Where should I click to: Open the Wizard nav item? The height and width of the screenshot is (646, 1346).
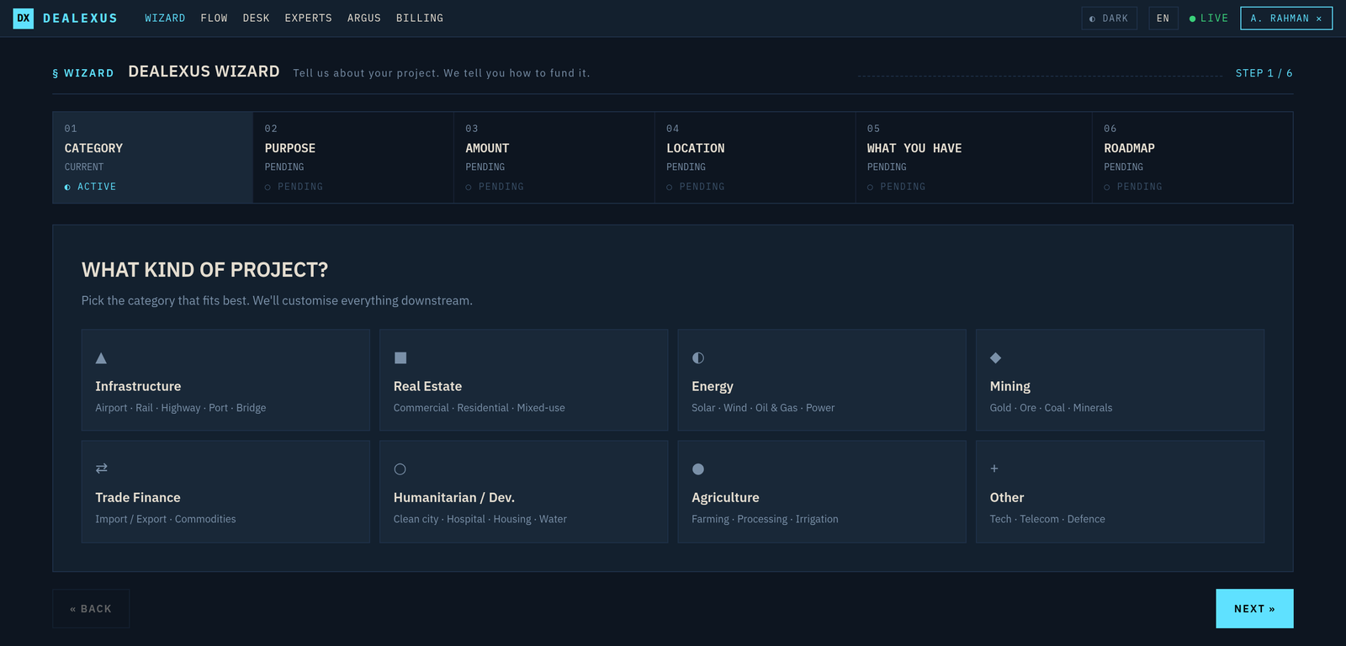tap(165, 18)
